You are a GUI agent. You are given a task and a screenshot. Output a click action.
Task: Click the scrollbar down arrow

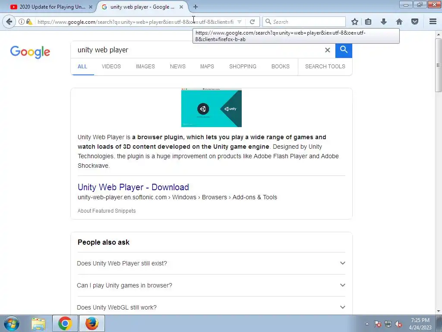[x=439, y=311]
